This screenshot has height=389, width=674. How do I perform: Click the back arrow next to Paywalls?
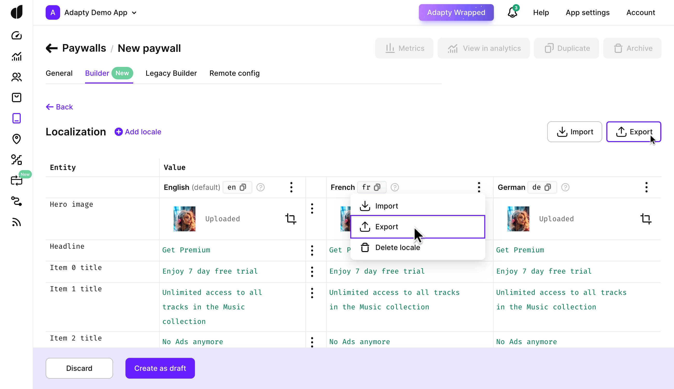point(52,48)
